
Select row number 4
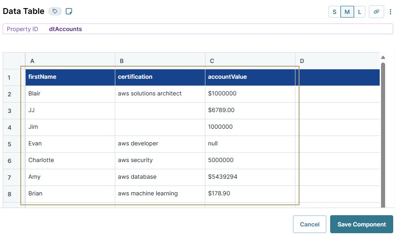point(14,127)
